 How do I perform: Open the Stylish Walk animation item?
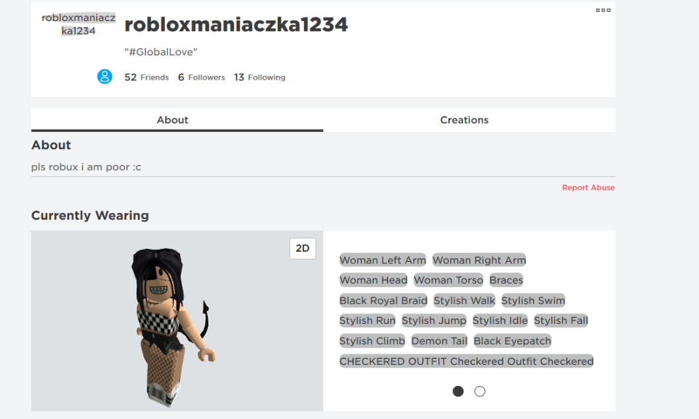(x=464, y=300)
